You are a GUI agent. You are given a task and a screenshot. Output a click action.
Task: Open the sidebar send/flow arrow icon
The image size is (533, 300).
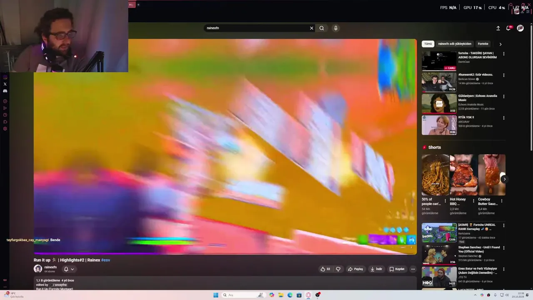pos(5,108)
